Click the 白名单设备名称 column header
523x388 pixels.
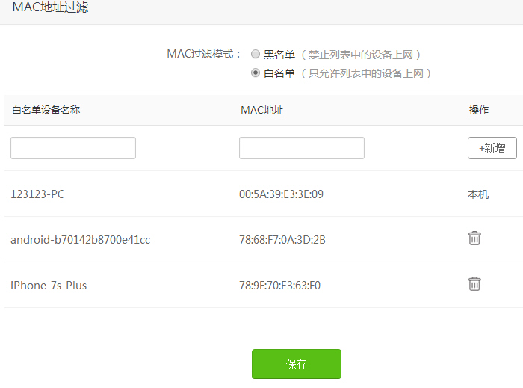tap(46, 110)
